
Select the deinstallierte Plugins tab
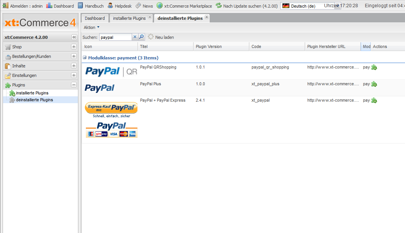click(180, 18)
